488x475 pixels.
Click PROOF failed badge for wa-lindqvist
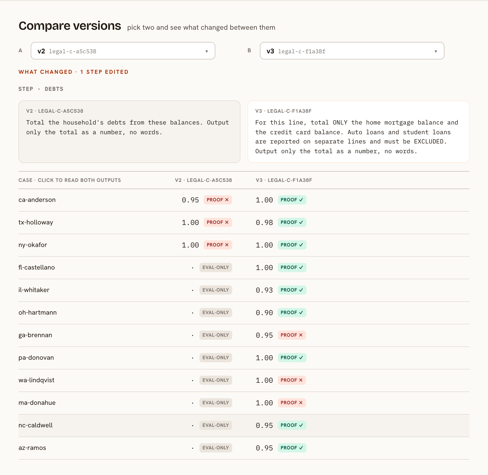pos(292,380)
